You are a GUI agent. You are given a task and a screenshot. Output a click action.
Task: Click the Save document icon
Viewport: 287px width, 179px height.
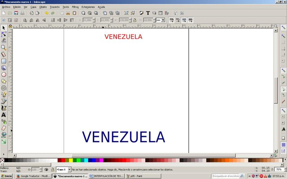(16, 13)
